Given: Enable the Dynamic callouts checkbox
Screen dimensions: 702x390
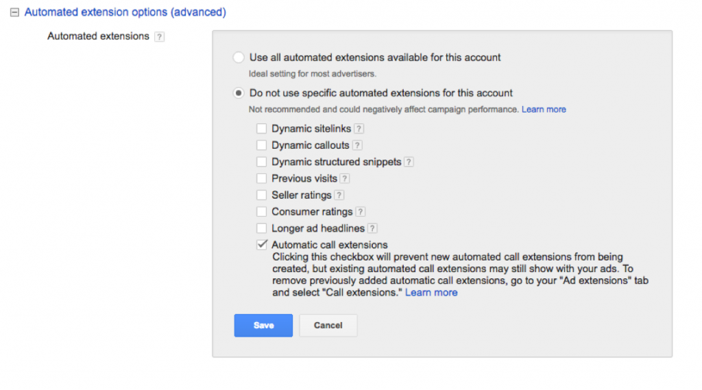Looking at the screenshot, I should [x=261, y=145].
